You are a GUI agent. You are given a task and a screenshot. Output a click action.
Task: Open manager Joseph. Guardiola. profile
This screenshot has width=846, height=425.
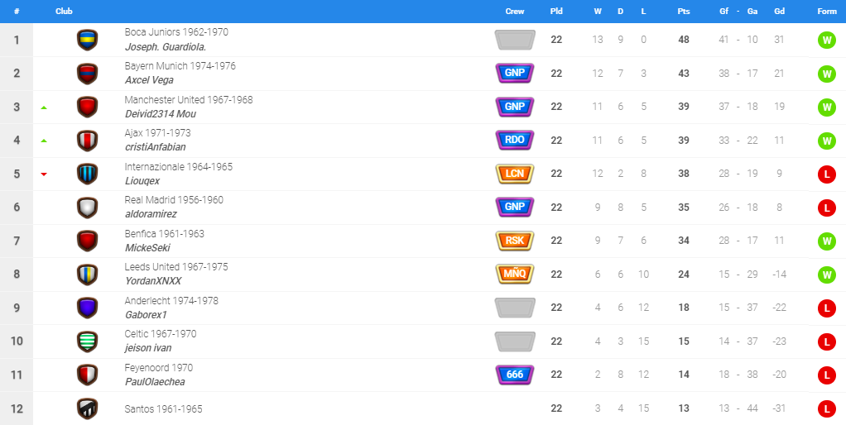pos(166,47)
